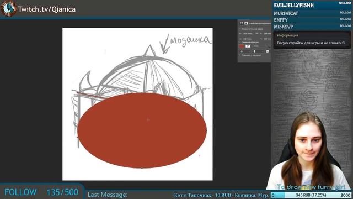
Task: Click the ENFFY follower entry
Action: point(312,20)
